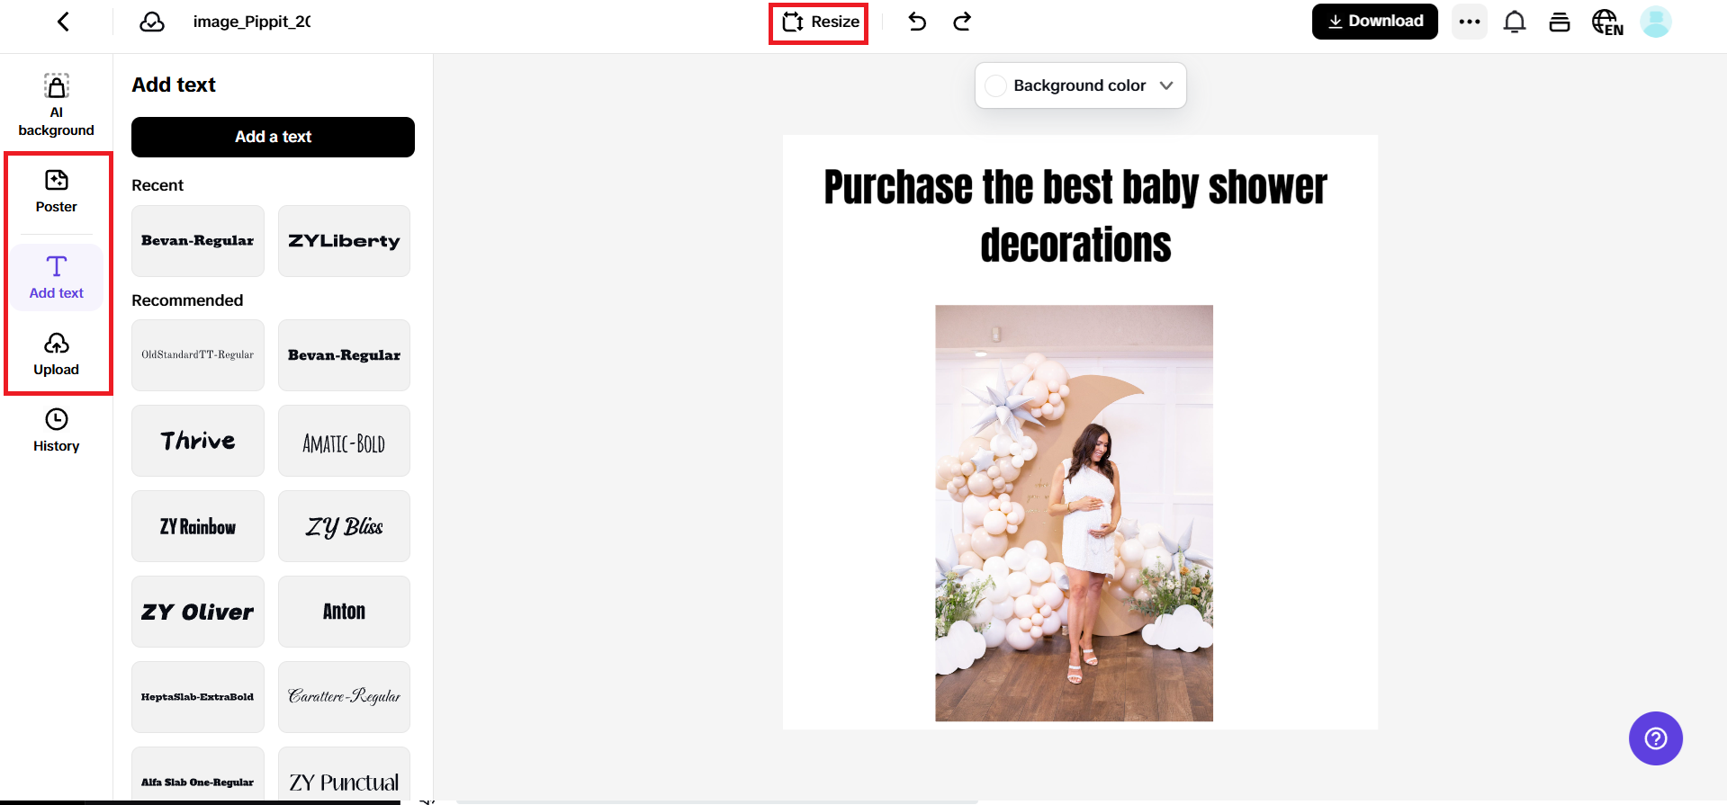Change language with globe EN icon
1727x805 pixels.
click(1607, 22)
